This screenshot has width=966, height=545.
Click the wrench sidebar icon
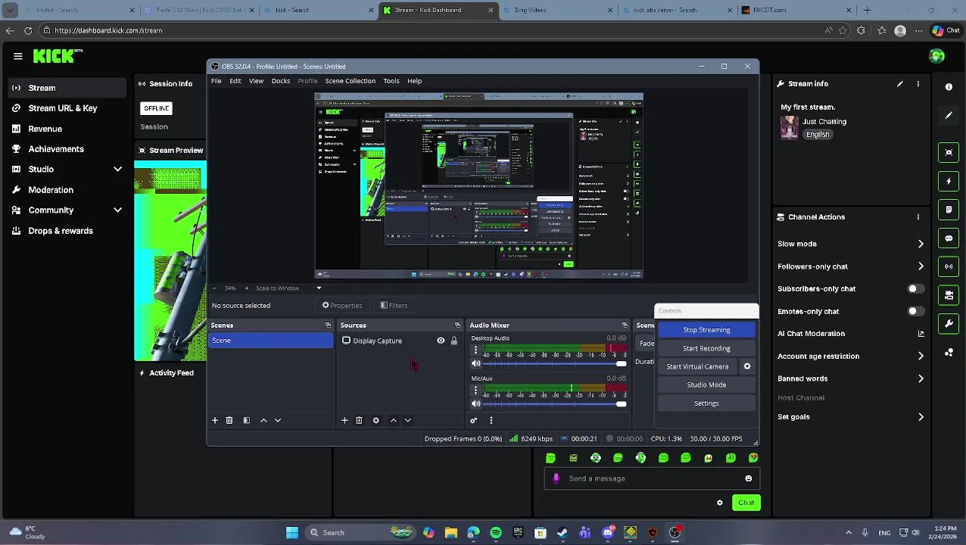[949, 323]
